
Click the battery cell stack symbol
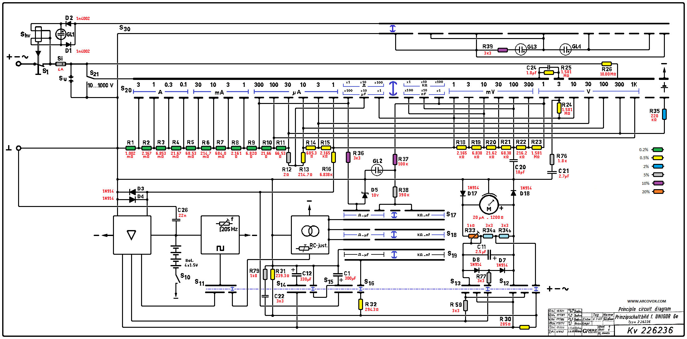(176, 257)
